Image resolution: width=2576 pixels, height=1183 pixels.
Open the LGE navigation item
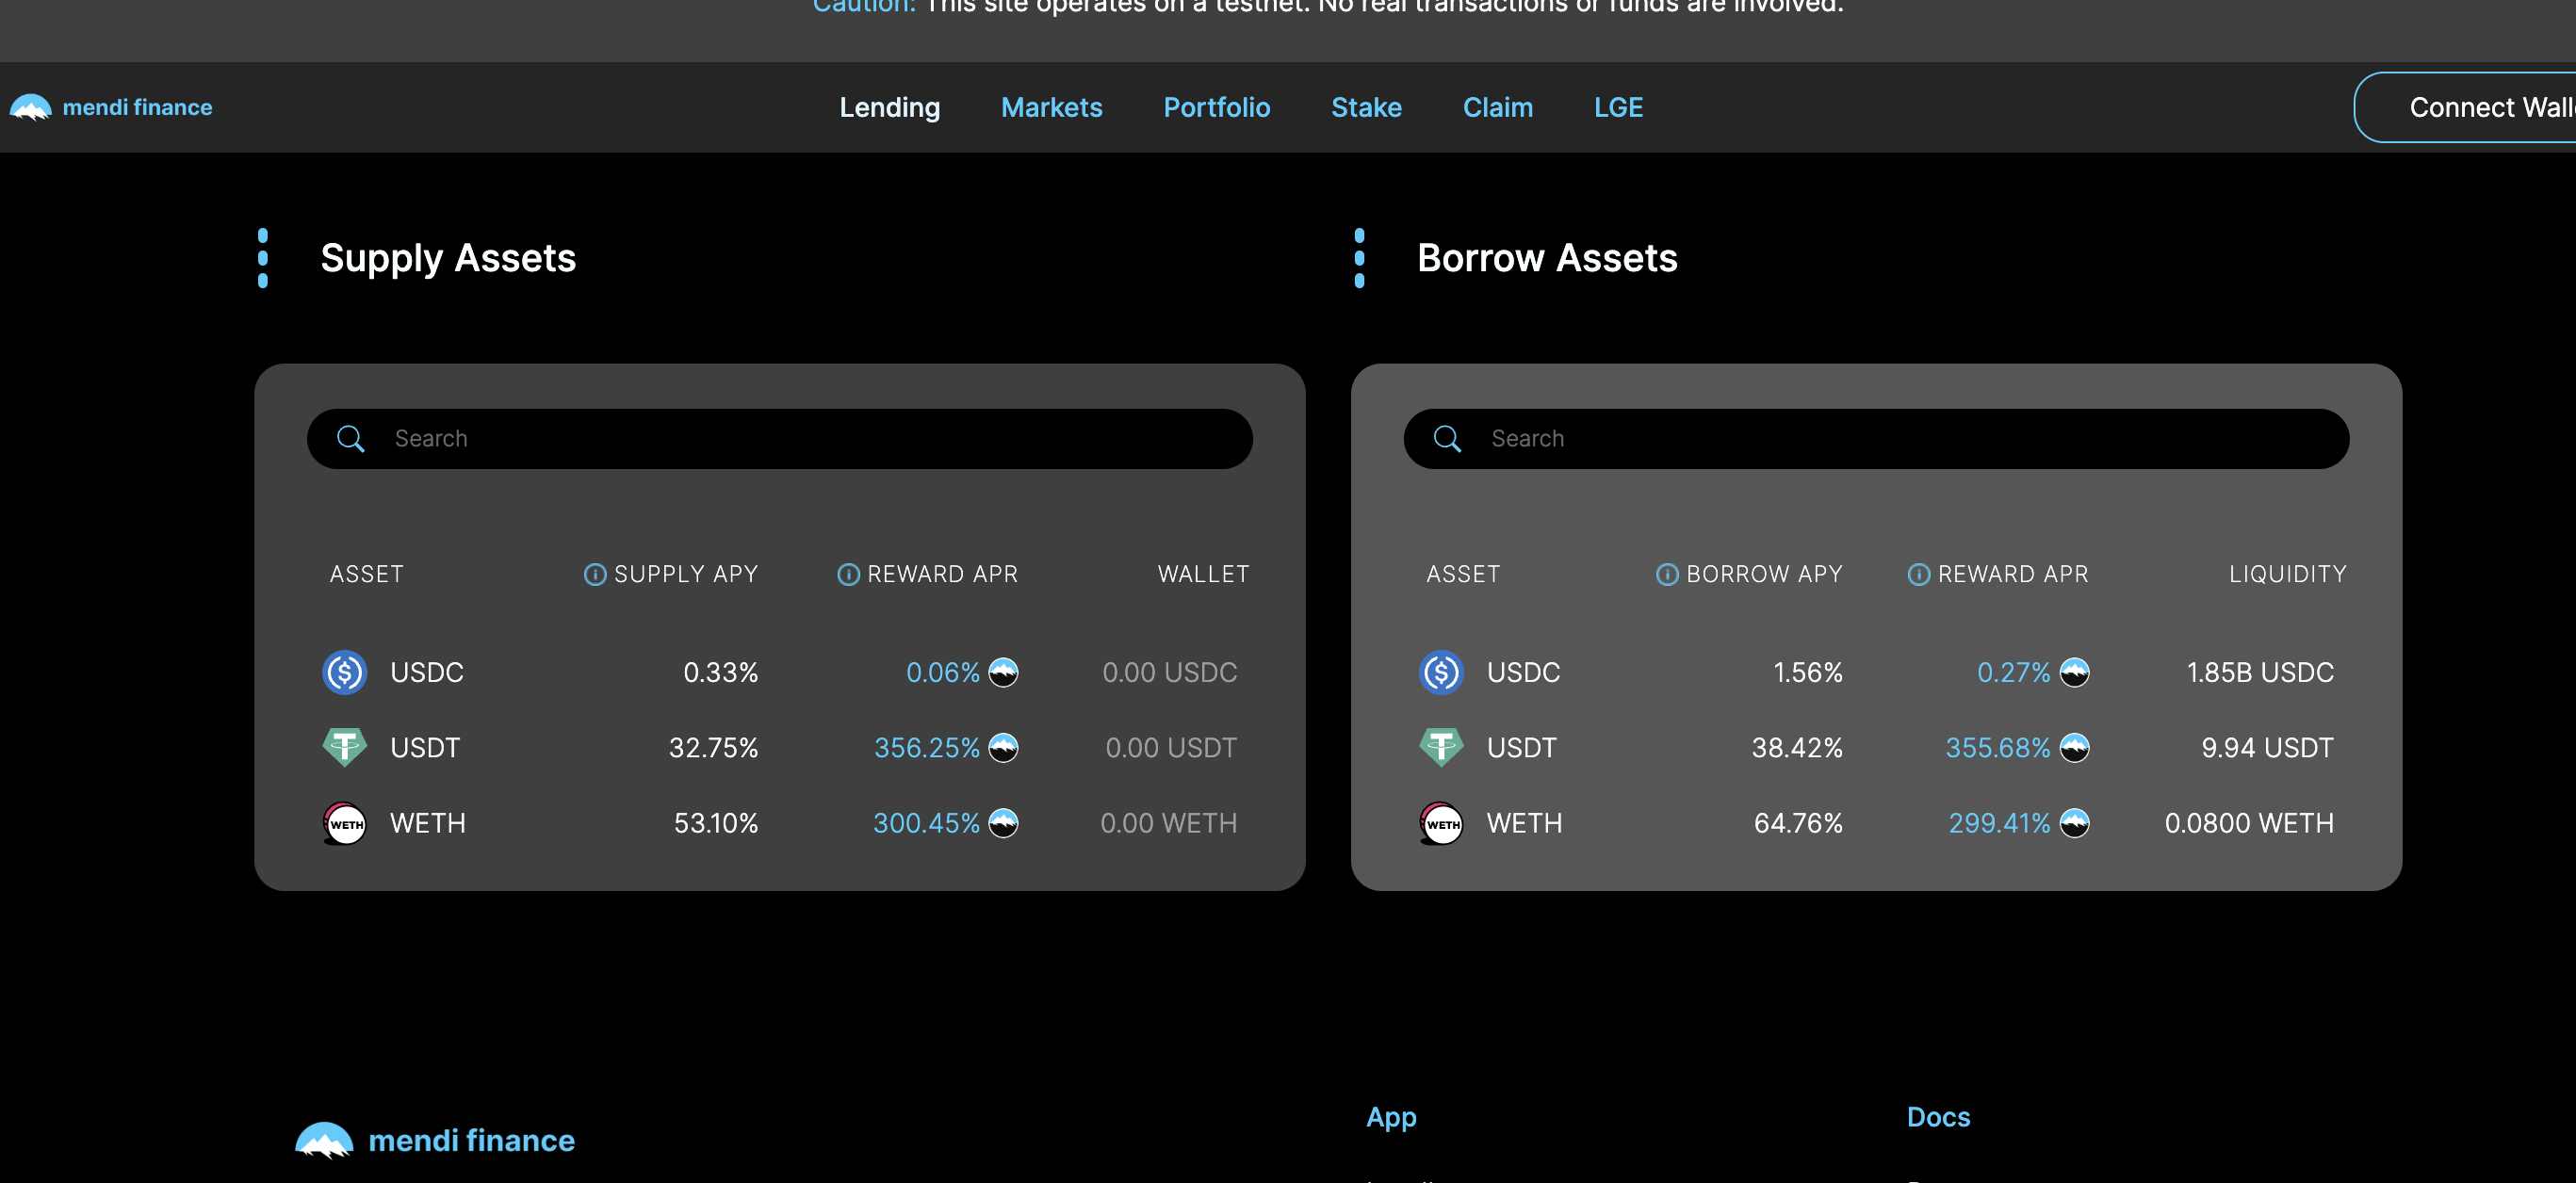(1617, 107)
